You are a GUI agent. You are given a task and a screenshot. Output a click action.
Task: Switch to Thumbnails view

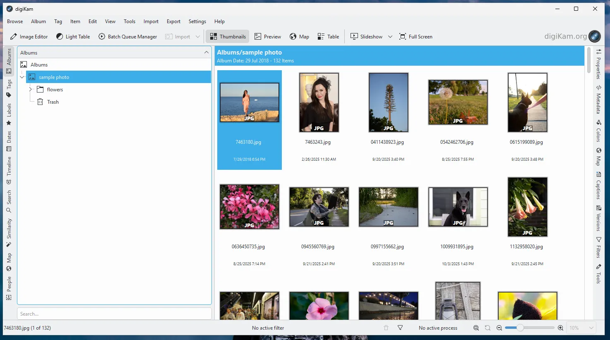click(x=227, y=36)
